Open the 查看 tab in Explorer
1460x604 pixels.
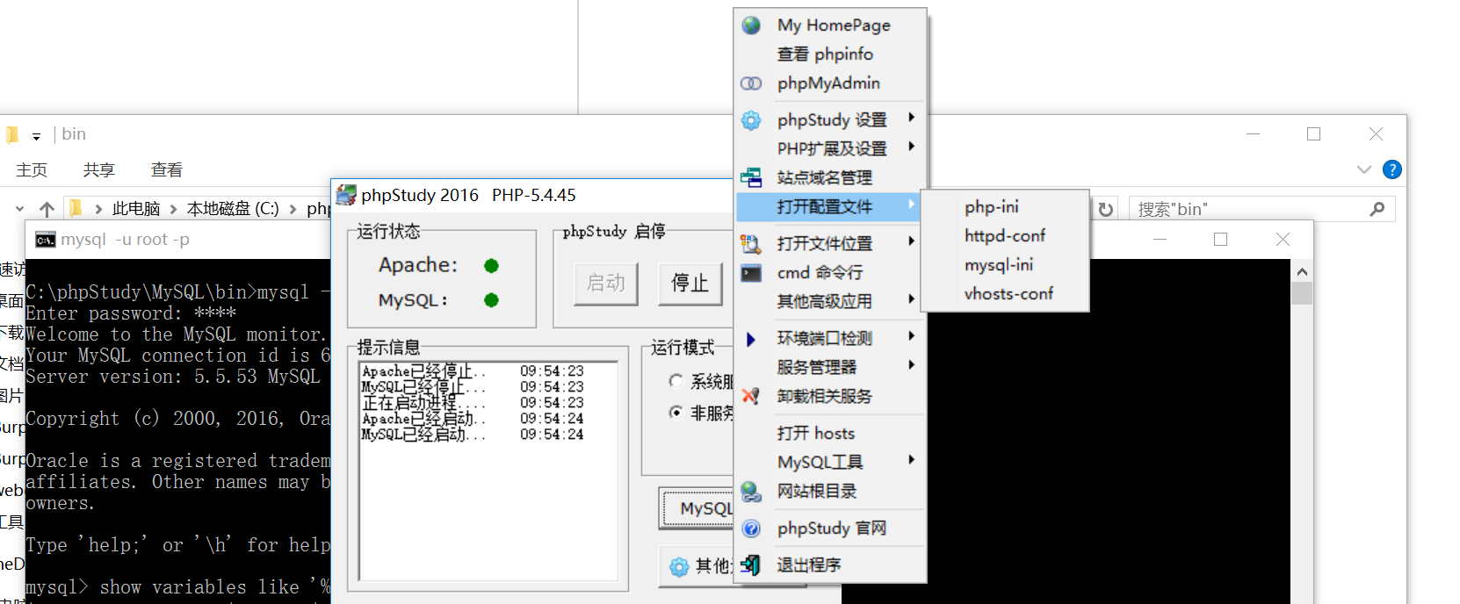click(167, 169)
